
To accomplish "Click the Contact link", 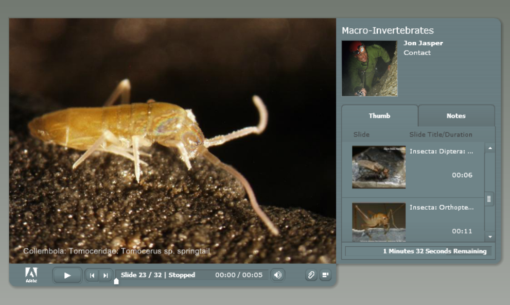I will pos(417,53).
